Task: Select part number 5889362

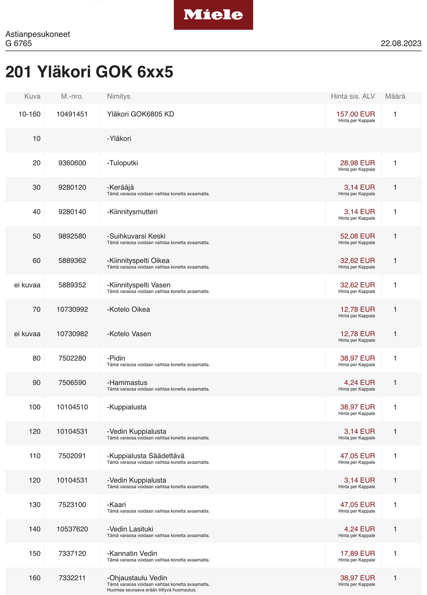Action: click(72, 261)
